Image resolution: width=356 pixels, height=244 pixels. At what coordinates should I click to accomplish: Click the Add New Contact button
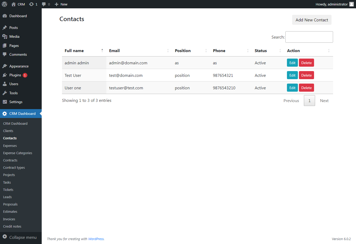click(312, 20)
